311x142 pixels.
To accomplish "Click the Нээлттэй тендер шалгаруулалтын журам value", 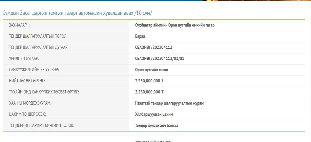I will [169, 103].
